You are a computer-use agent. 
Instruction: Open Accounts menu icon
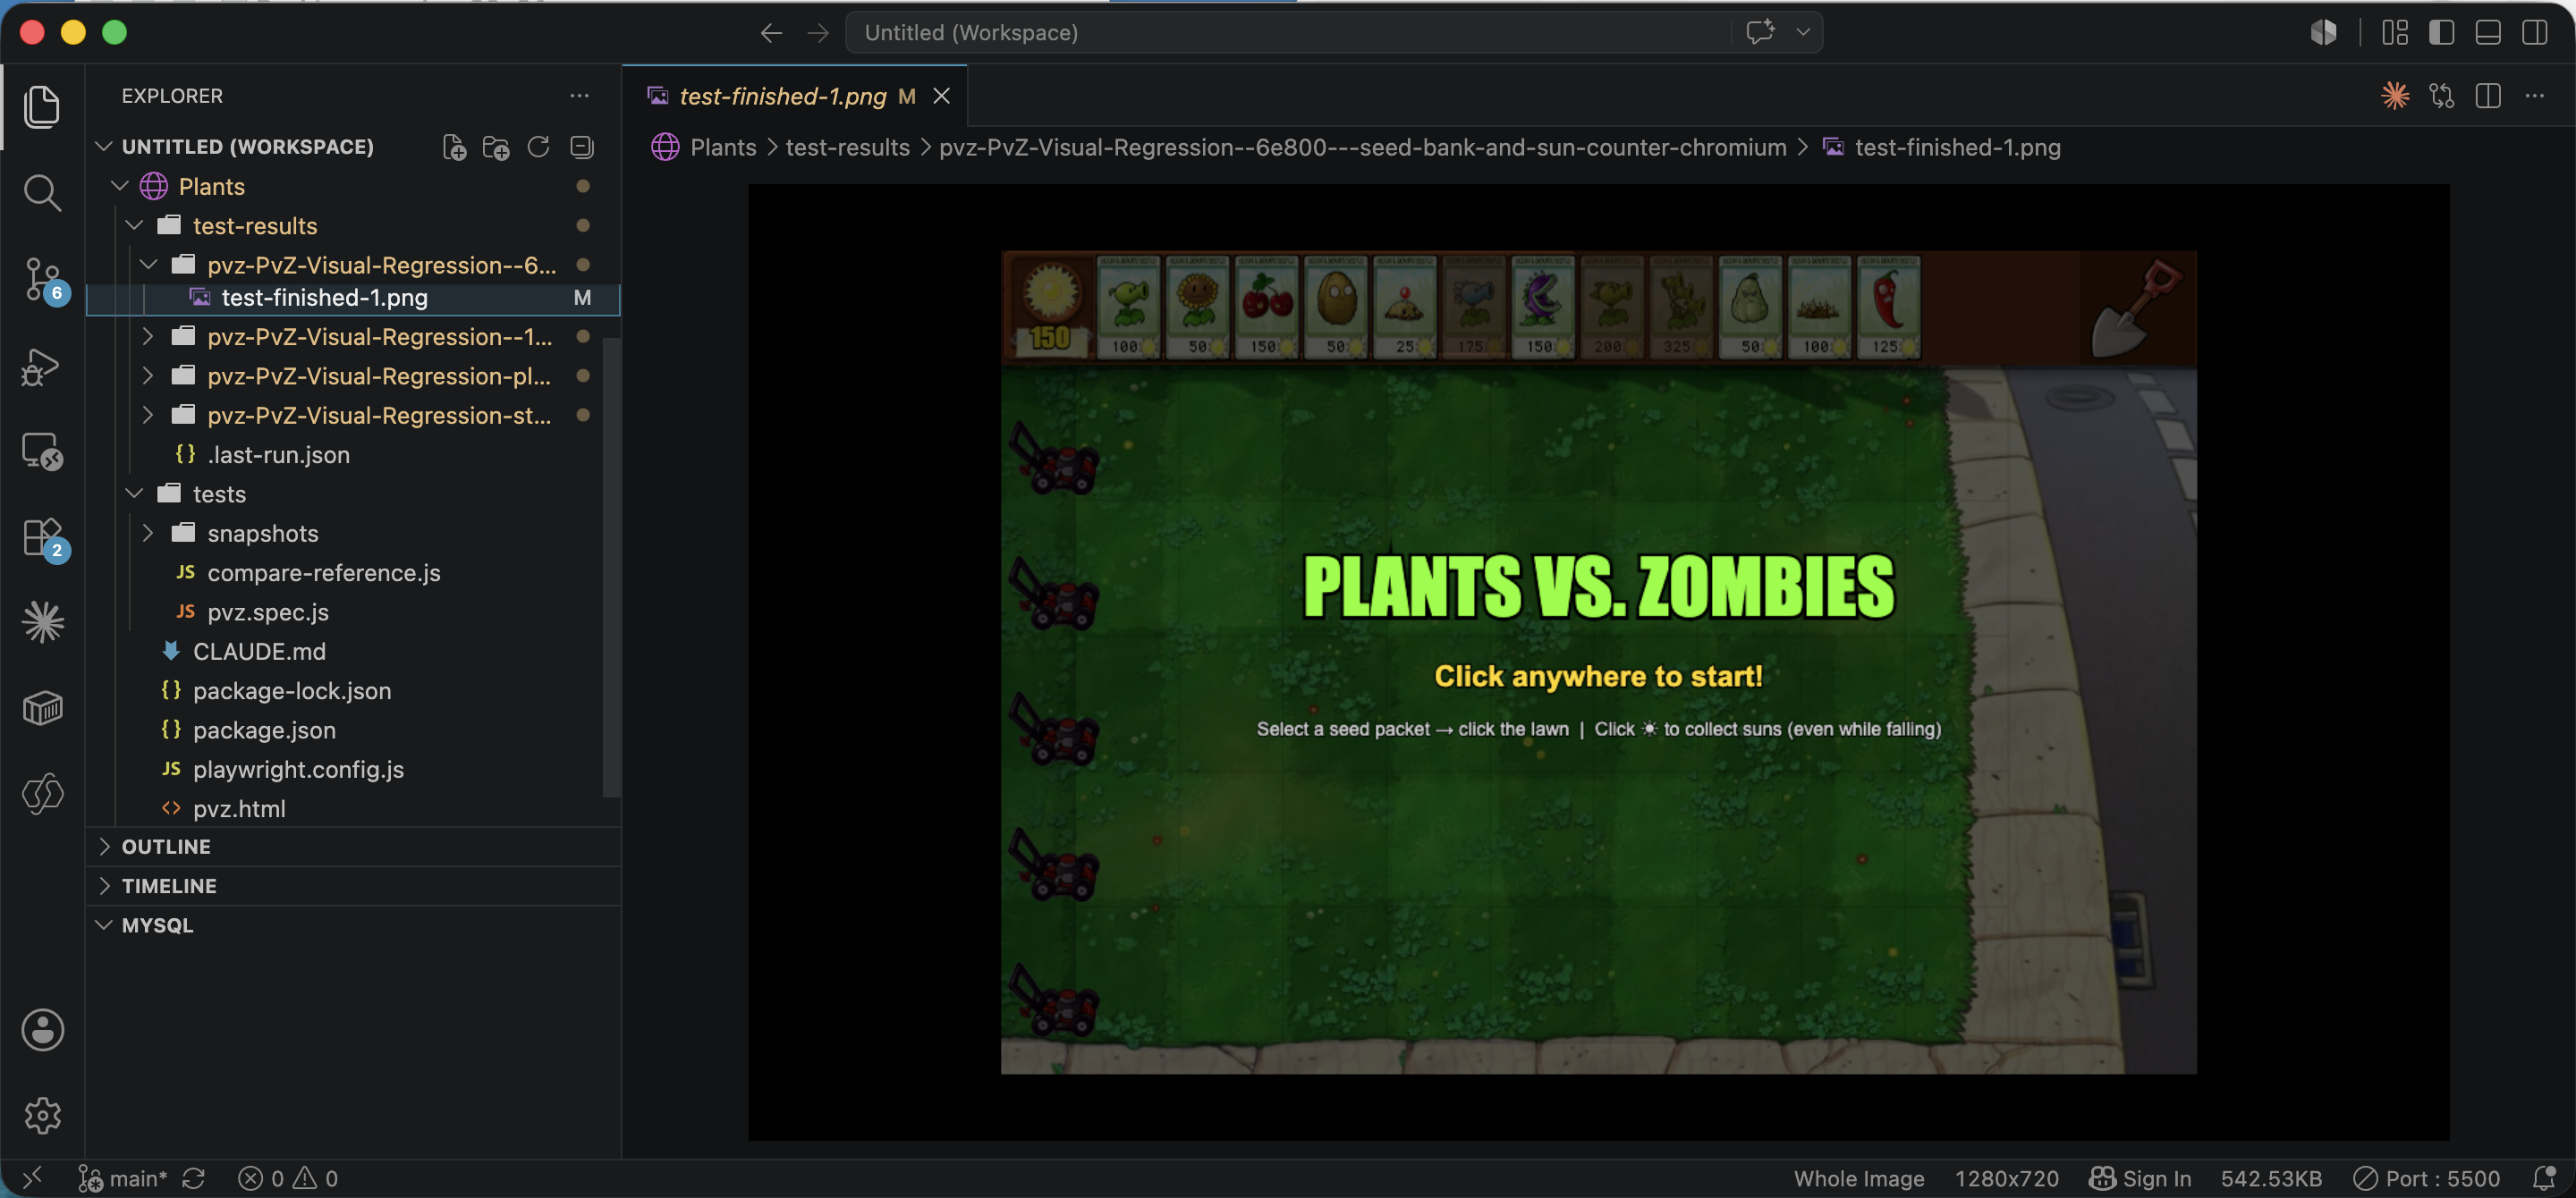point(42,1030)
